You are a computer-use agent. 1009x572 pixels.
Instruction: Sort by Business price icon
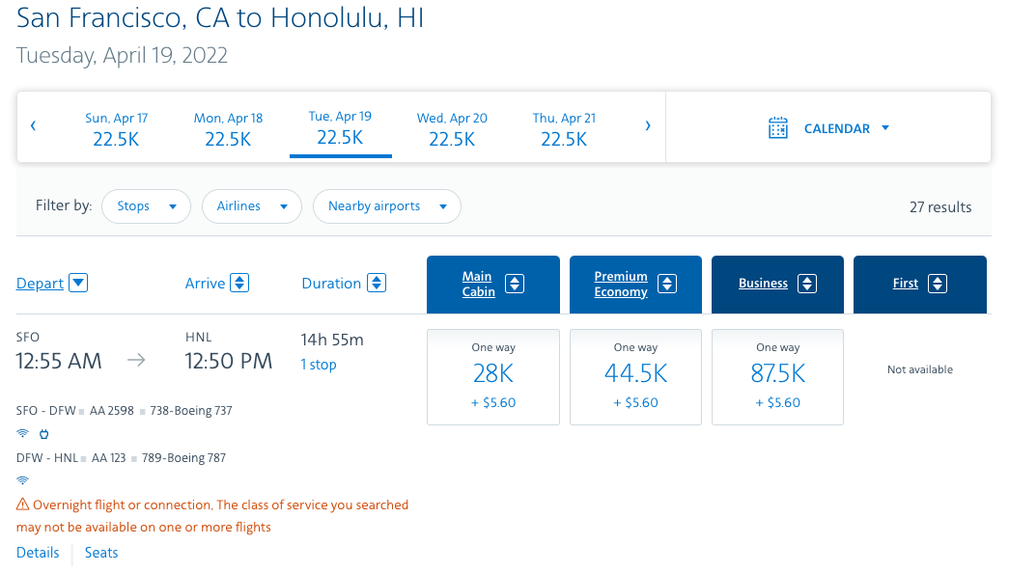pos(807,284)
